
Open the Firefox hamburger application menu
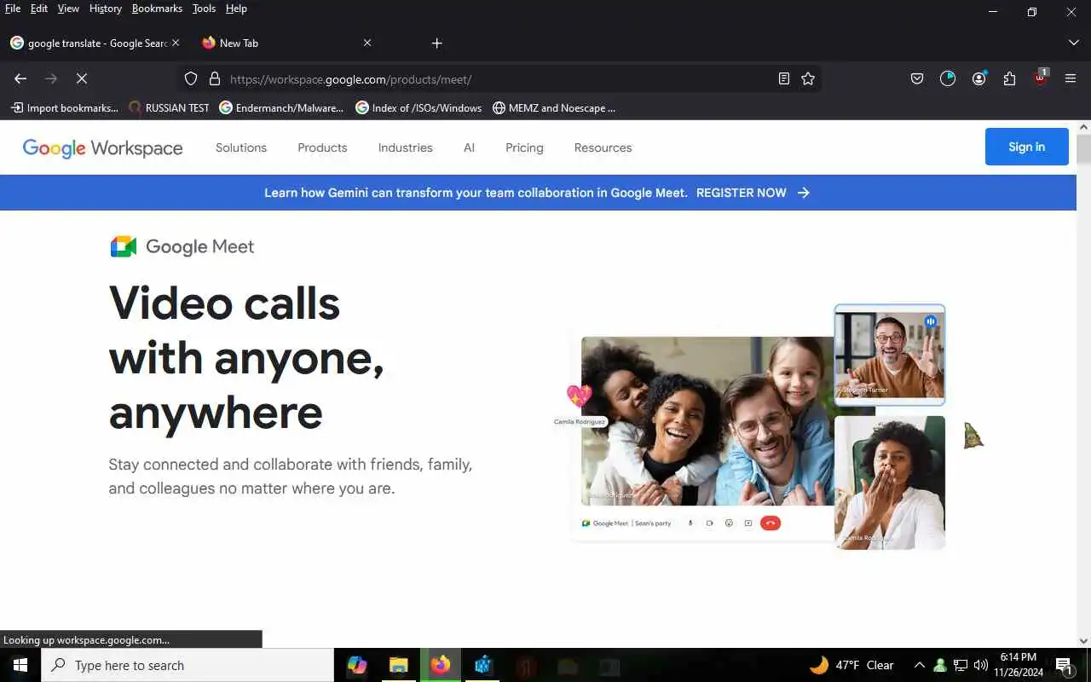pos(1071,78)
